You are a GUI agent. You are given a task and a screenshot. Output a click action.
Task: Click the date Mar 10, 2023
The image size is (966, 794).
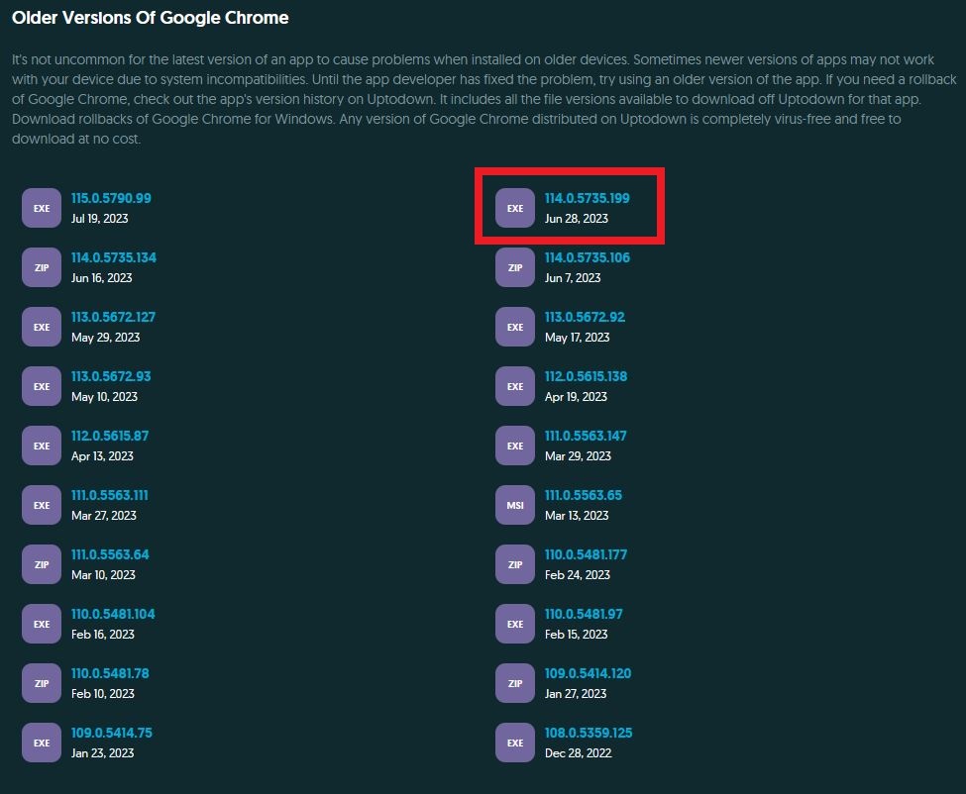coord(103,575)
